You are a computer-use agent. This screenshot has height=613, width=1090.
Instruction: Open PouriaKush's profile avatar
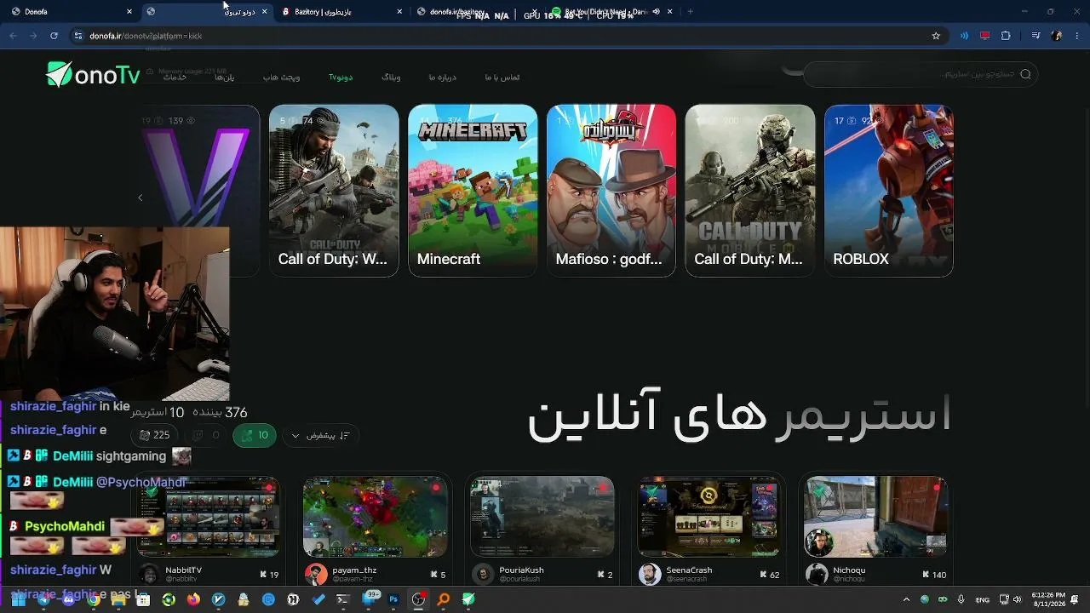tap(483, 574)
